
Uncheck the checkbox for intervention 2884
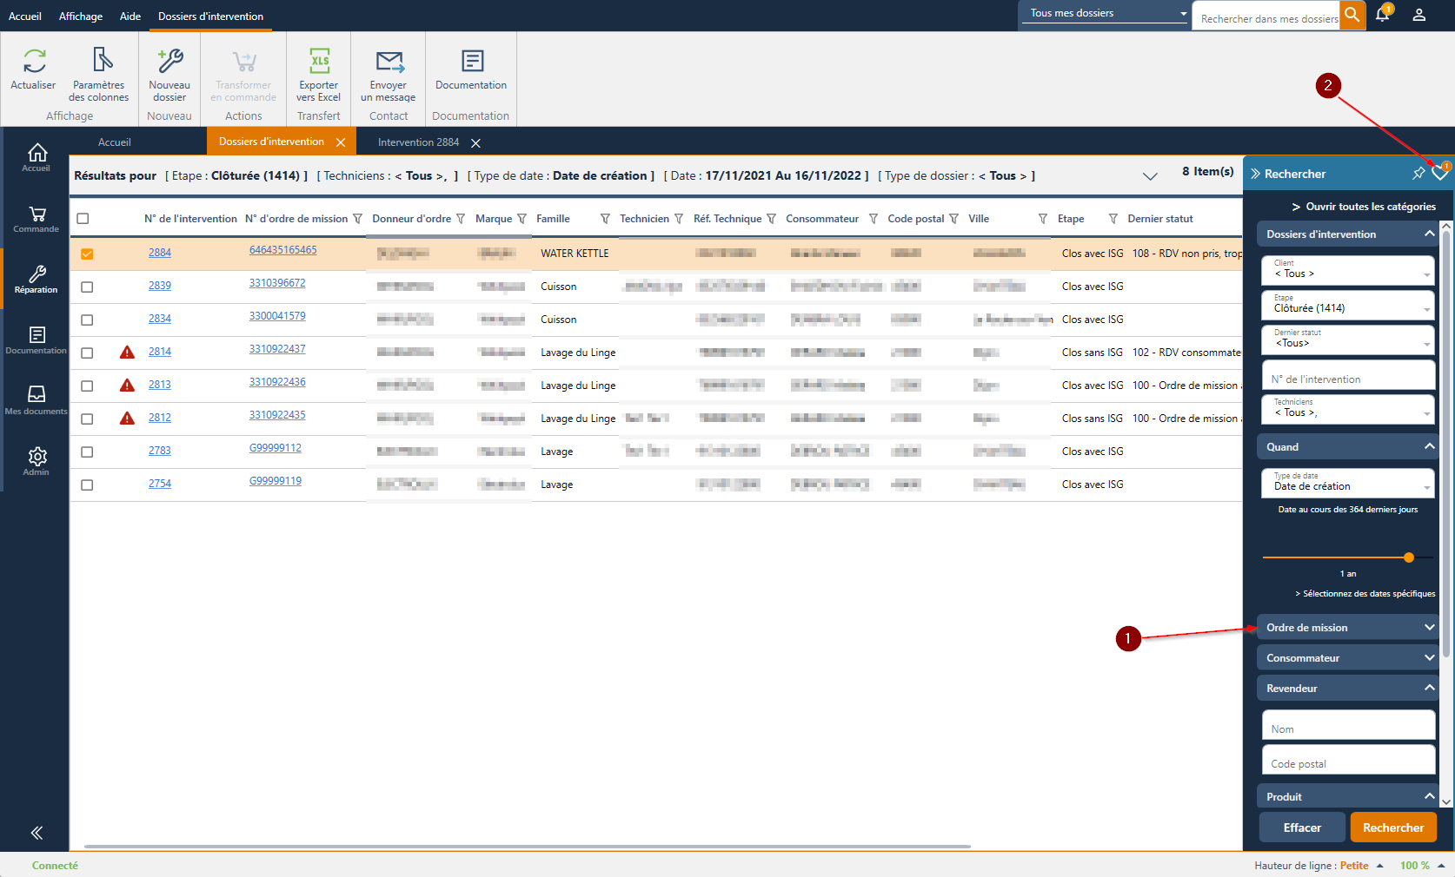87,254
